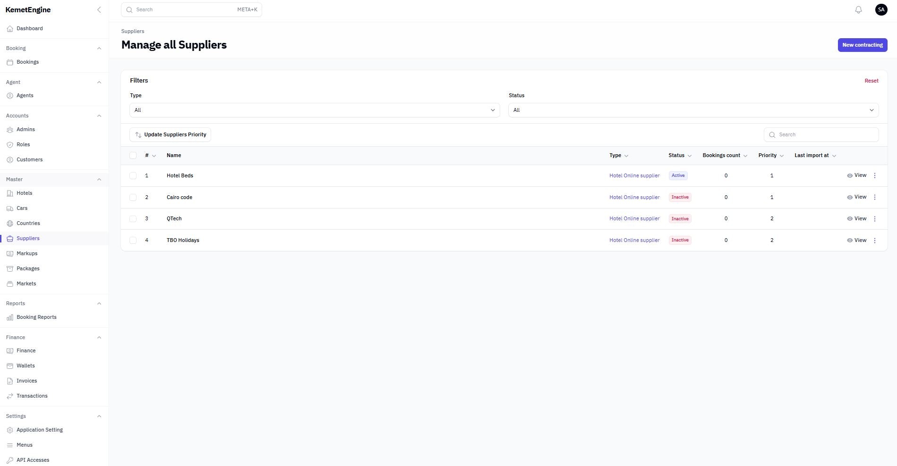Click the API Accesses key icon
Viewport: 897px width, 466px height.
pos(10,460)
